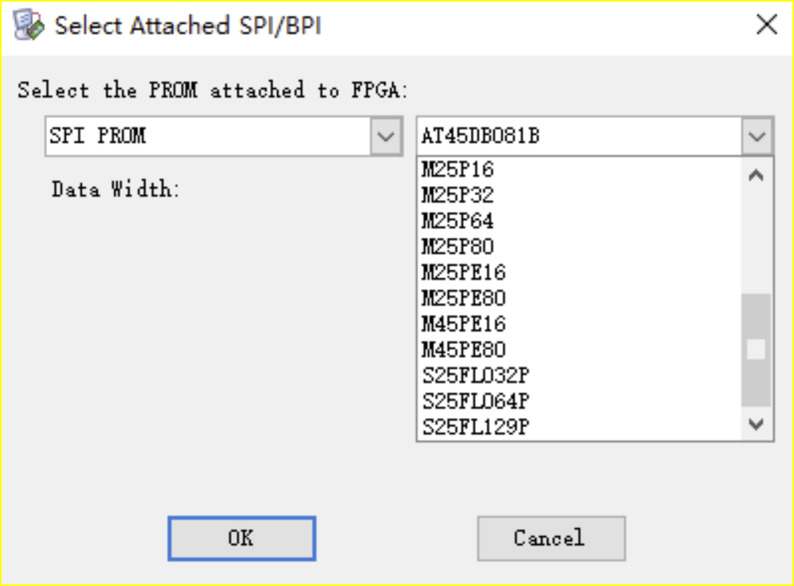Click the dialog title bar app icon
Image resolution: width=794 pixels, height=586 pixels.
[29, 26]
